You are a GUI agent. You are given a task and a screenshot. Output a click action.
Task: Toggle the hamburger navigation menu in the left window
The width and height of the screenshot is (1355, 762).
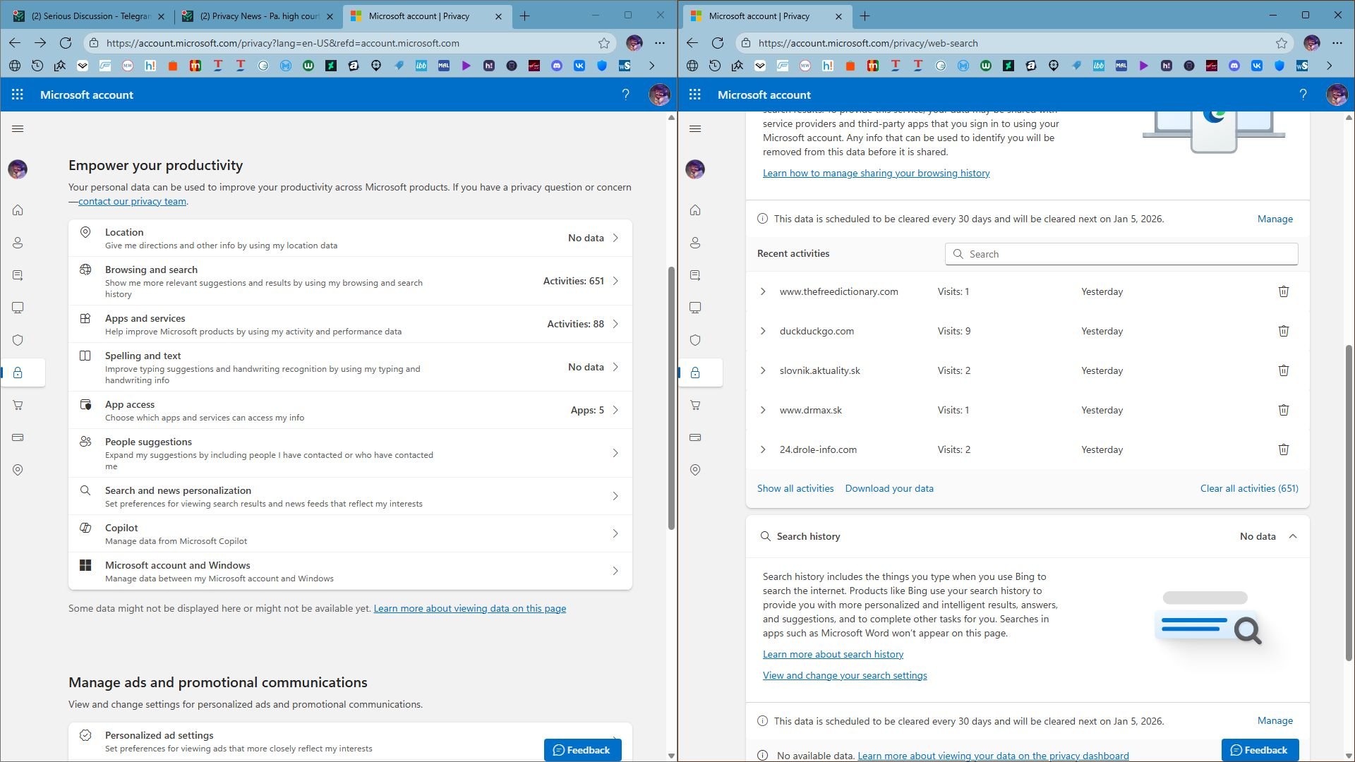[18, 128]
